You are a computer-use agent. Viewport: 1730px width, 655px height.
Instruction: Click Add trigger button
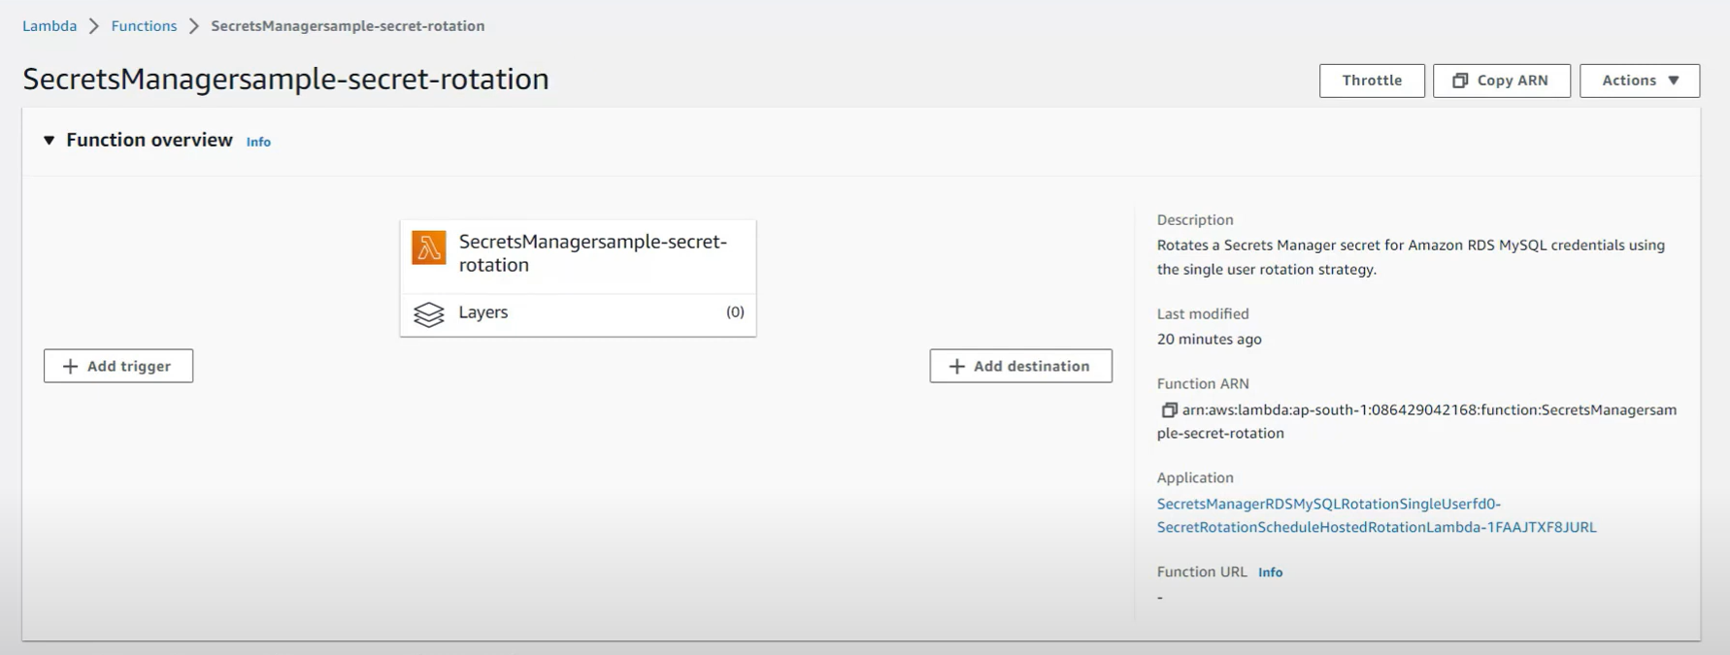point(118,366)
